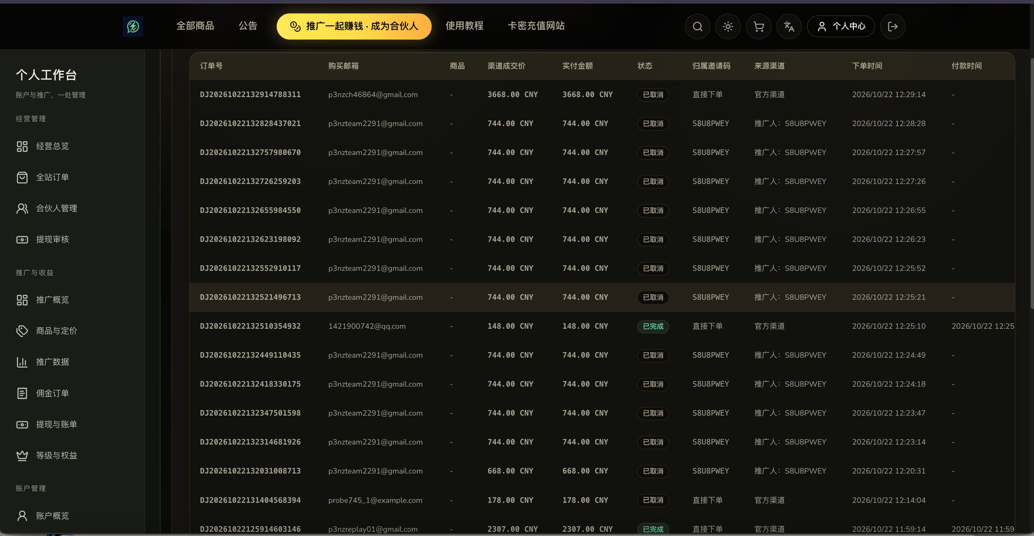
Task: Open the language translate icon
Action: 789,26
